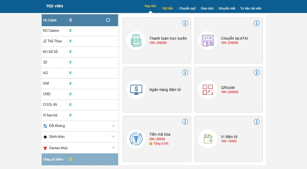Click the Thanh toán trực tuyến phone payment icon
Image resolution: width=307 pixels, height=169 pixels.
(x=136, y=40)
